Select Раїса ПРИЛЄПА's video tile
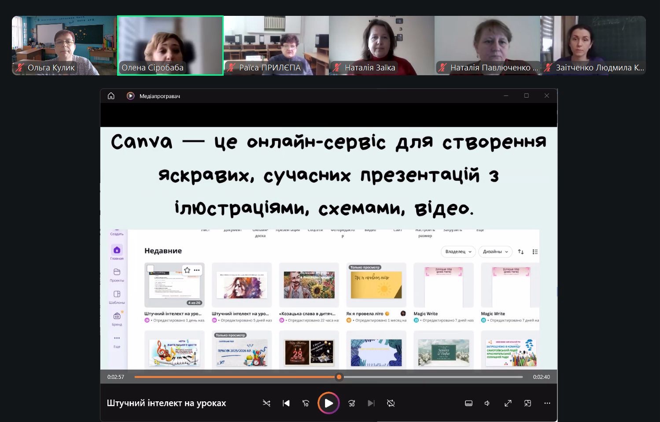This screenshot has height=422, width=660. (x=276, y=46)
